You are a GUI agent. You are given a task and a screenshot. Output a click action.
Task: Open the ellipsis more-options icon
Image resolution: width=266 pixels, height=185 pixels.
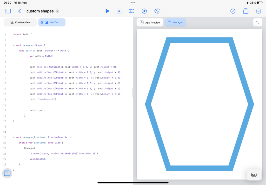[258, 11]
